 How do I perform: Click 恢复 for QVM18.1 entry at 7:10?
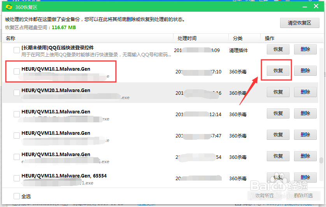(x=278, y=71)
